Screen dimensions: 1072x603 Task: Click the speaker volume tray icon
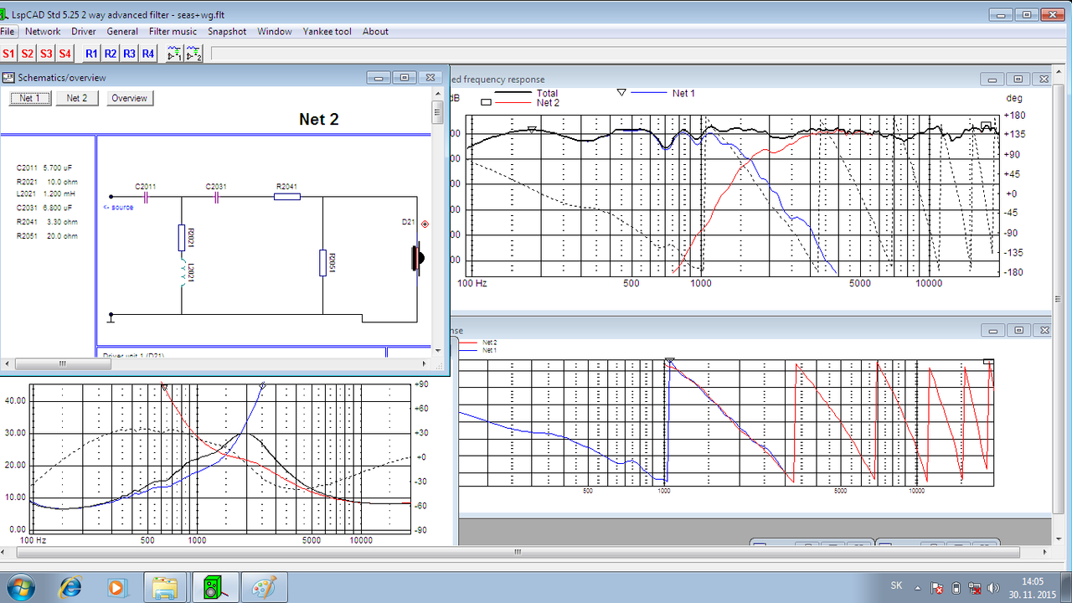coord(993,588)
